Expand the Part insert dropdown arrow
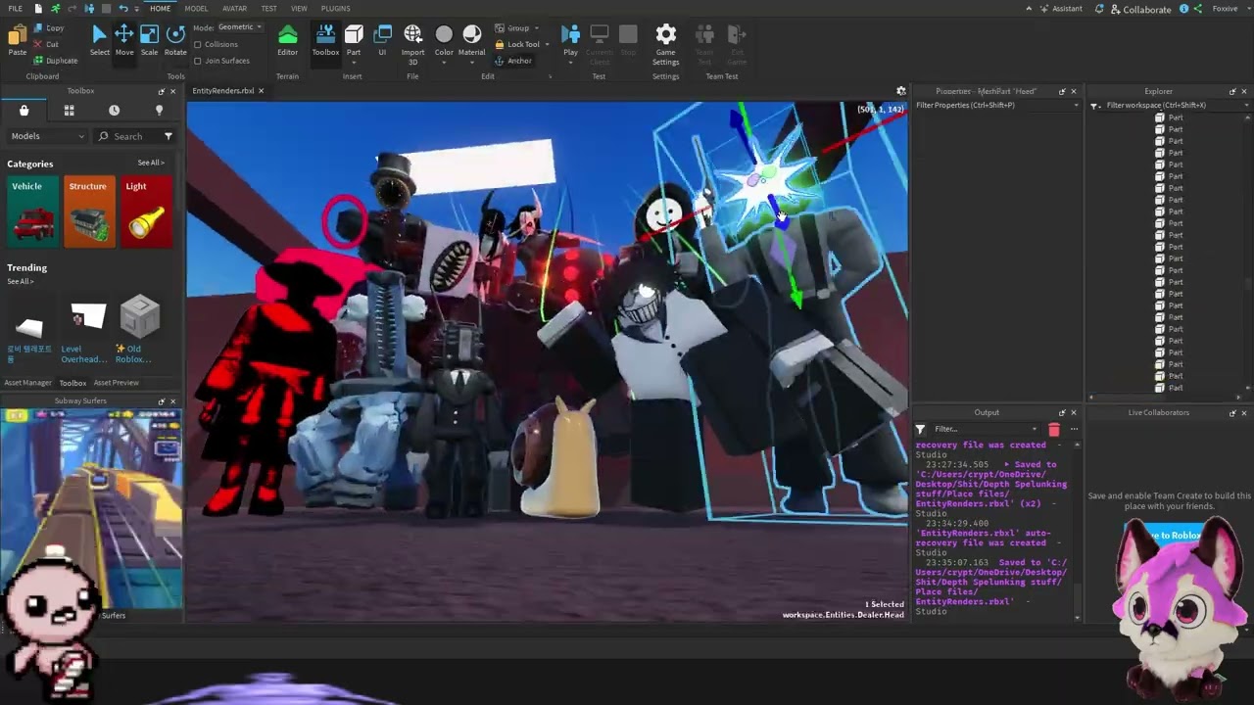The image size is (1254, 705). (x=354, y=62)
